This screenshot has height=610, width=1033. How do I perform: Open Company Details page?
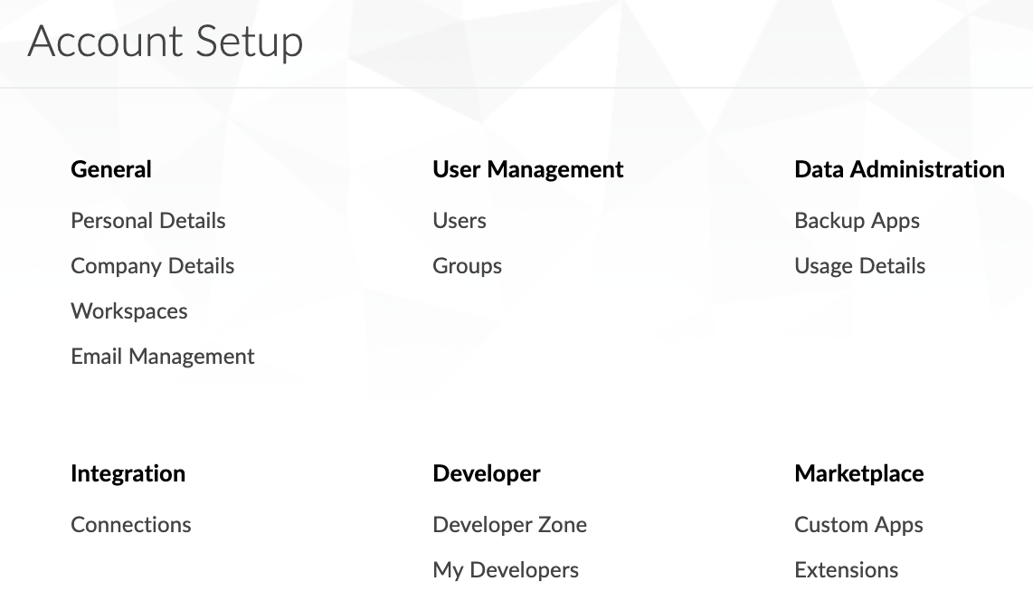pyautogui.click(x=152, y=266)
